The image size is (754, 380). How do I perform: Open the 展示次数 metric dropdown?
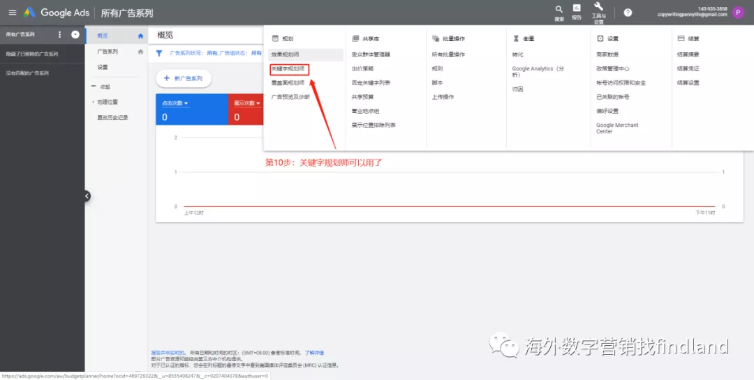tap(247, 103)
